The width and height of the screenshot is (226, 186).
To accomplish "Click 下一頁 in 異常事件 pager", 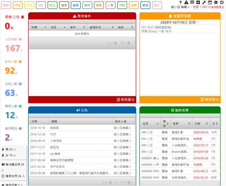I will point(125,43).
